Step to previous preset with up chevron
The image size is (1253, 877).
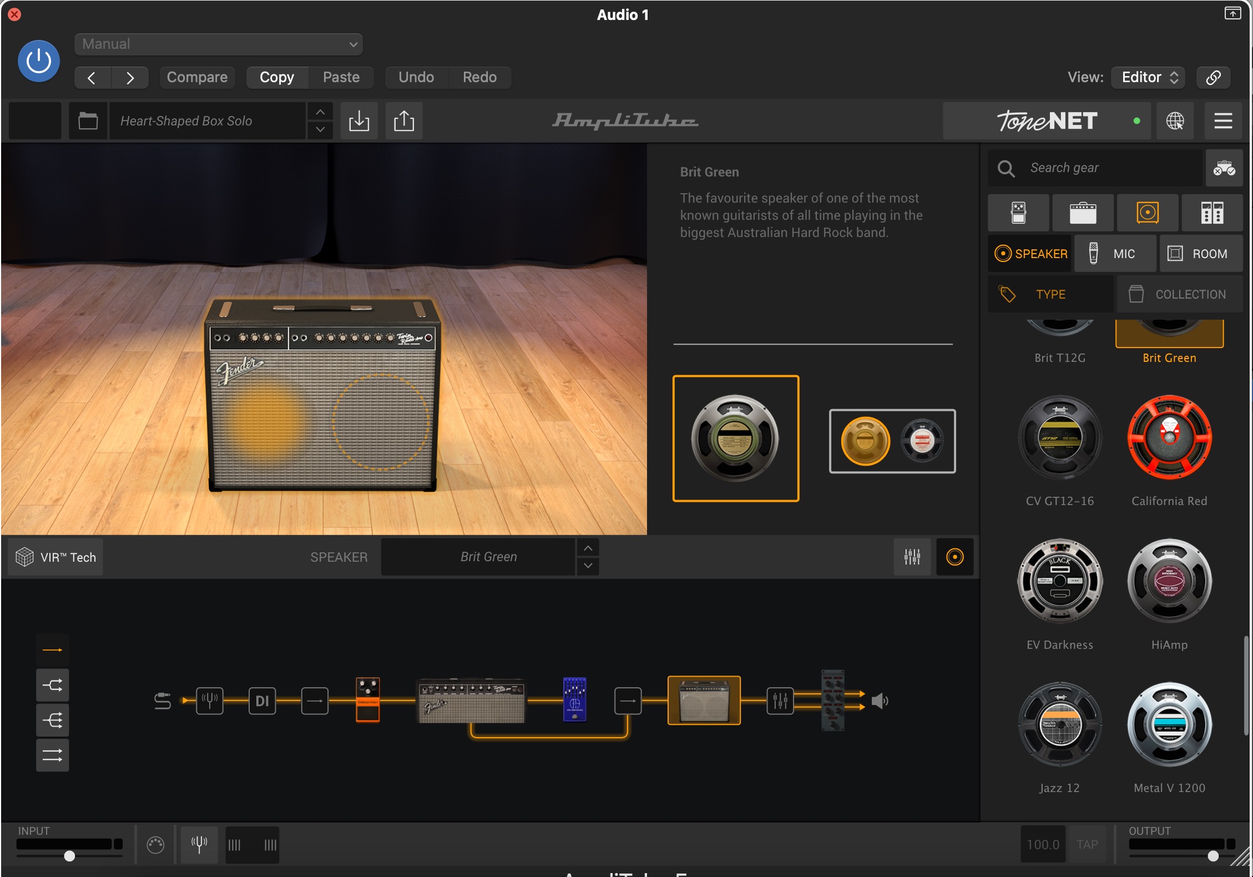coord(320,112)
